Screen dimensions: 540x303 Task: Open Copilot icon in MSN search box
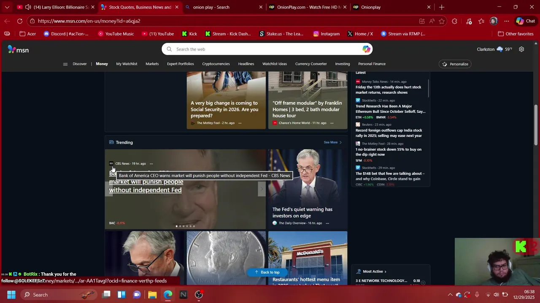click(366, 49)
